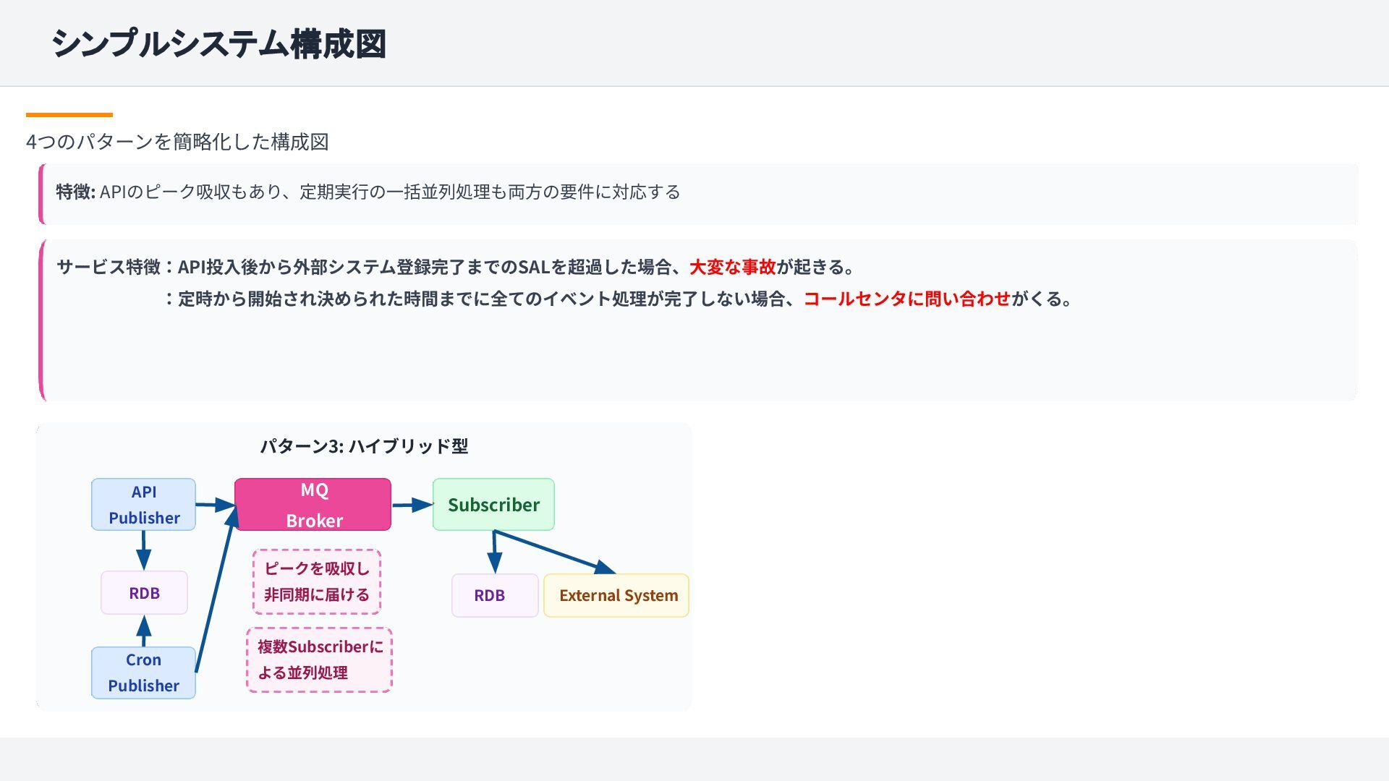Click the 特徴: label text
The image size is (1389, 781).
coord(75,192)
